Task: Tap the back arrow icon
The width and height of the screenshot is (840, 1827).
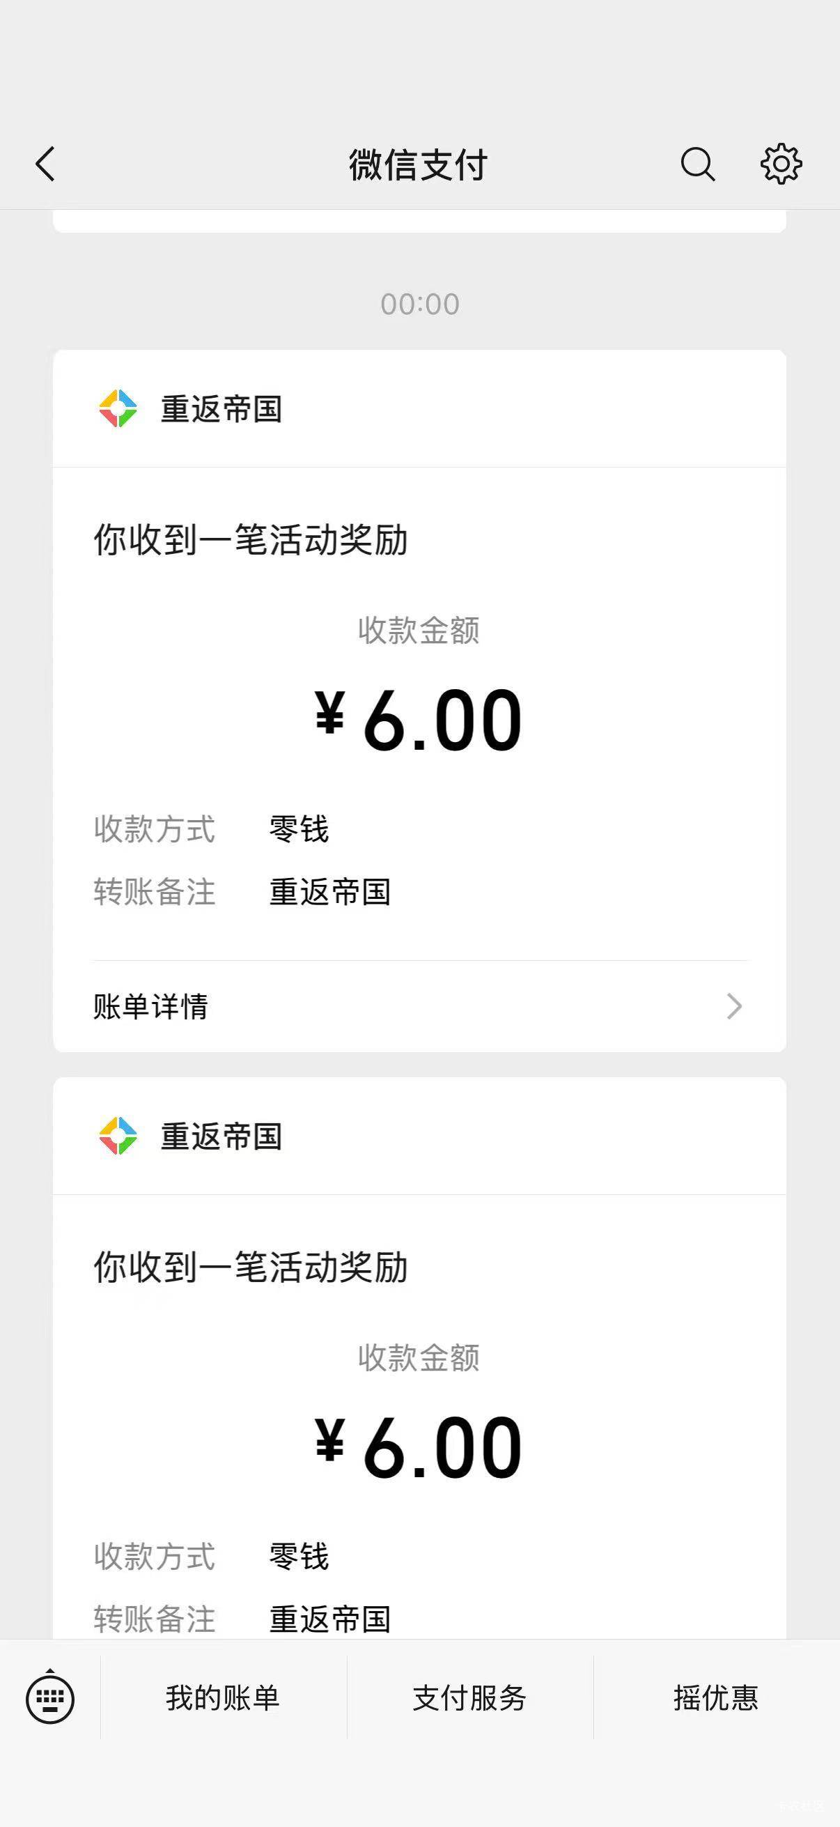Action: tap(45, 164)
